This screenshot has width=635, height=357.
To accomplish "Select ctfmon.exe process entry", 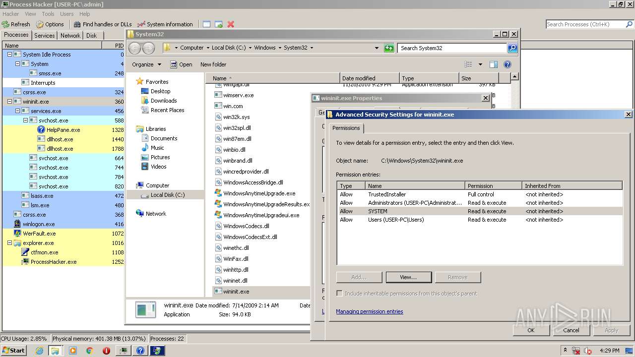I will tap(63, 252).
